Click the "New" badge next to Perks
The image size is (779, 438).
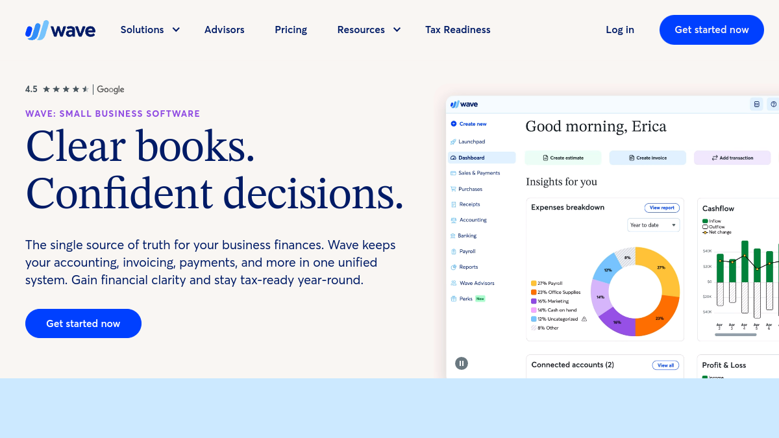pos(480,298)
